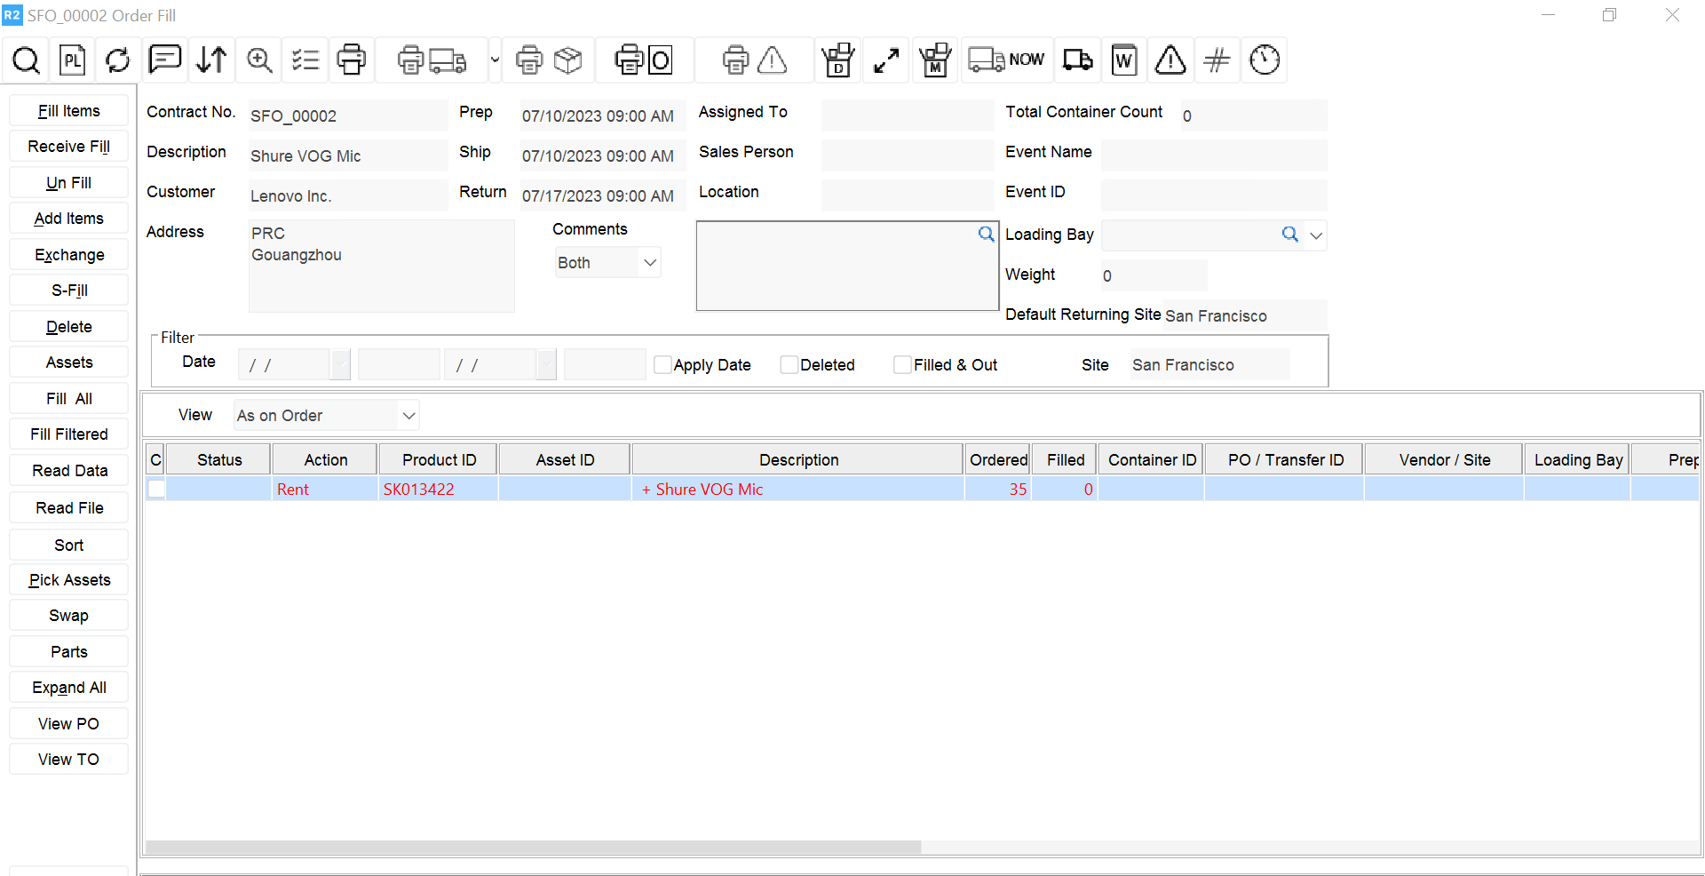
Task: Open the comment bubble toolbar icon
Action: [x=165, y=60]
